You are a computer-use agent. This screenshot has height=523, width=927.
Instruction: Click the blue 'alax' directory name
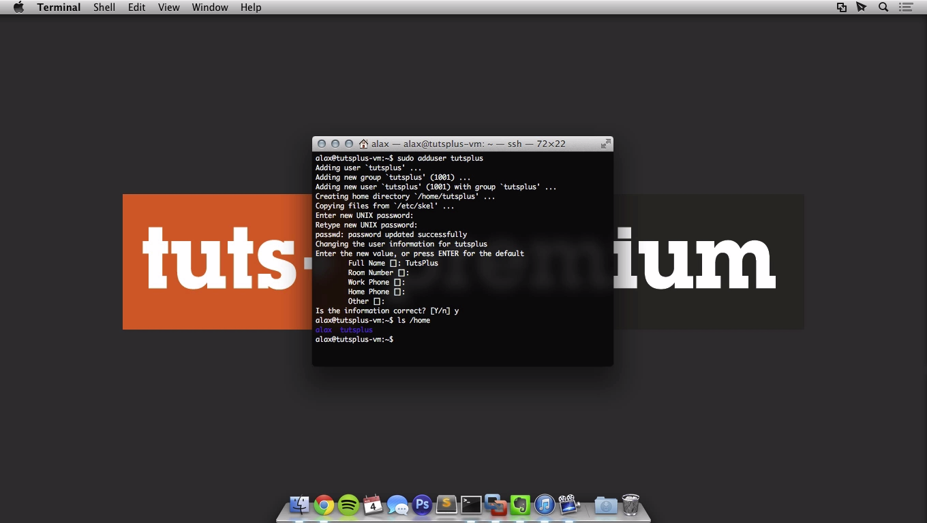[324, 330]
